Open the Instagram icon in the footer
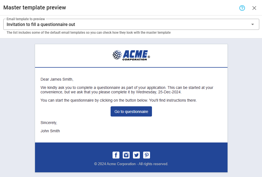Screen dimensions: 262x177 pyautogui.click(x=126, y=155)
